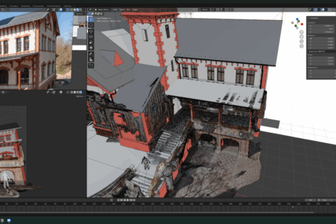Screen dimensions: 336x224
Task: Toggle overlays in main viewport header
Action: [x=323, y=10]
